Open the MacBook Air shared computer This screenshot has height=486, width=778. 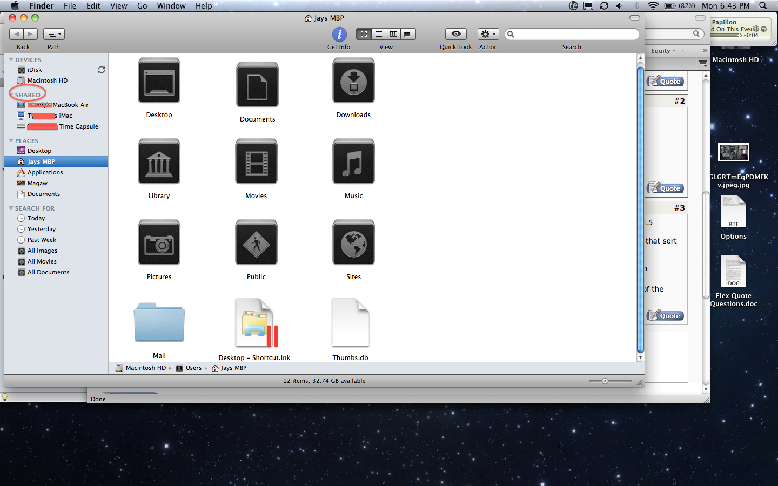click(x=53, y=105)
